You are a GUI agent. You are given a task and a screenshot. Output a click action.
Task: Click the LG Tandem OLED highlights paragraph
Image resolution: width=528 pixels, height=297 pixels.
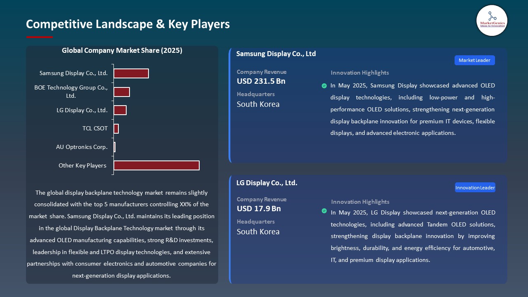click(x=413, y=236)
